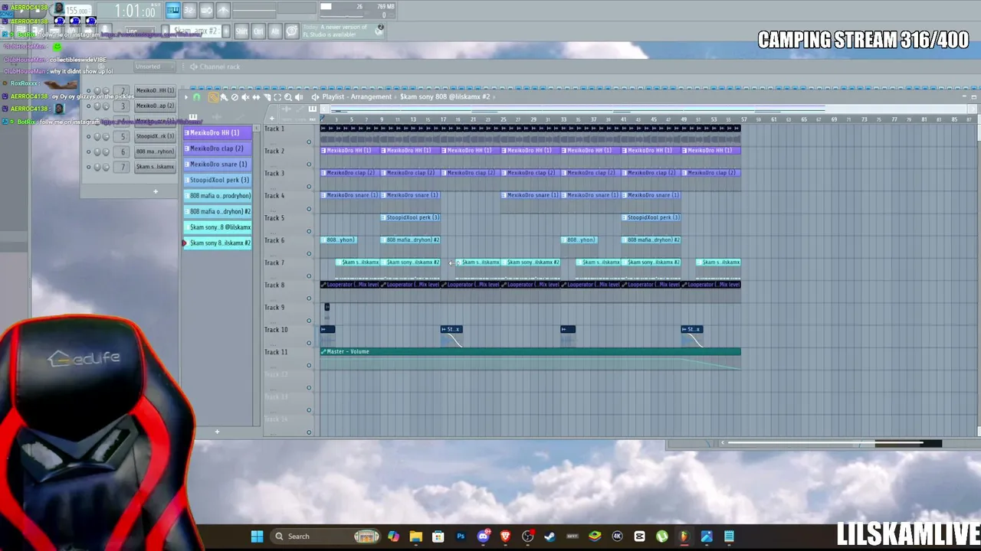Viewport: 981px width, 551px height.
Task: Select StoopidXool perk (3) pattern in picker
Action: 217,180
